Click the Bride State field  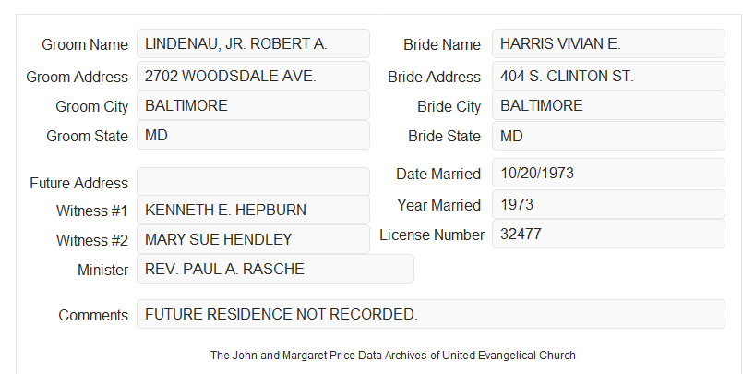point(608,136)
